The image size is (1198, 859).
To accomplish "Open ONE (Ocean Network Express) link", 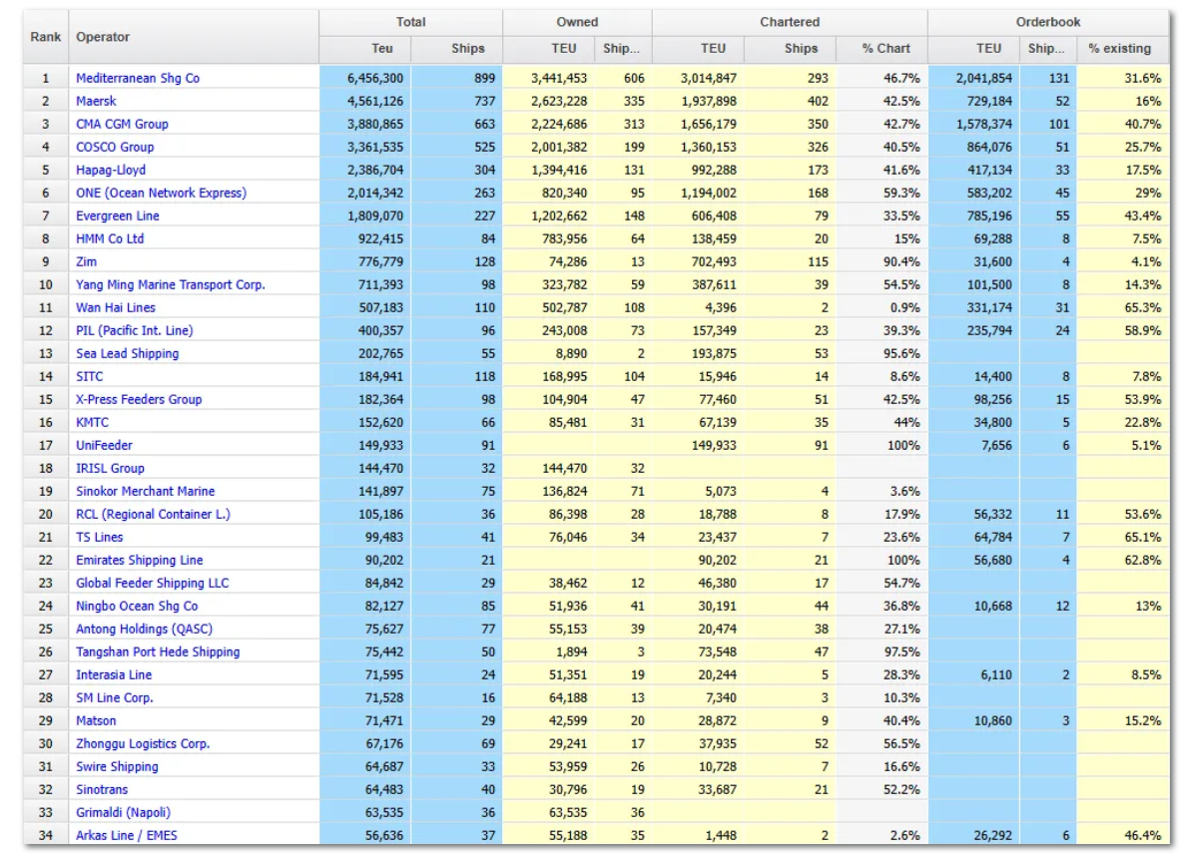I will [161, 193].
